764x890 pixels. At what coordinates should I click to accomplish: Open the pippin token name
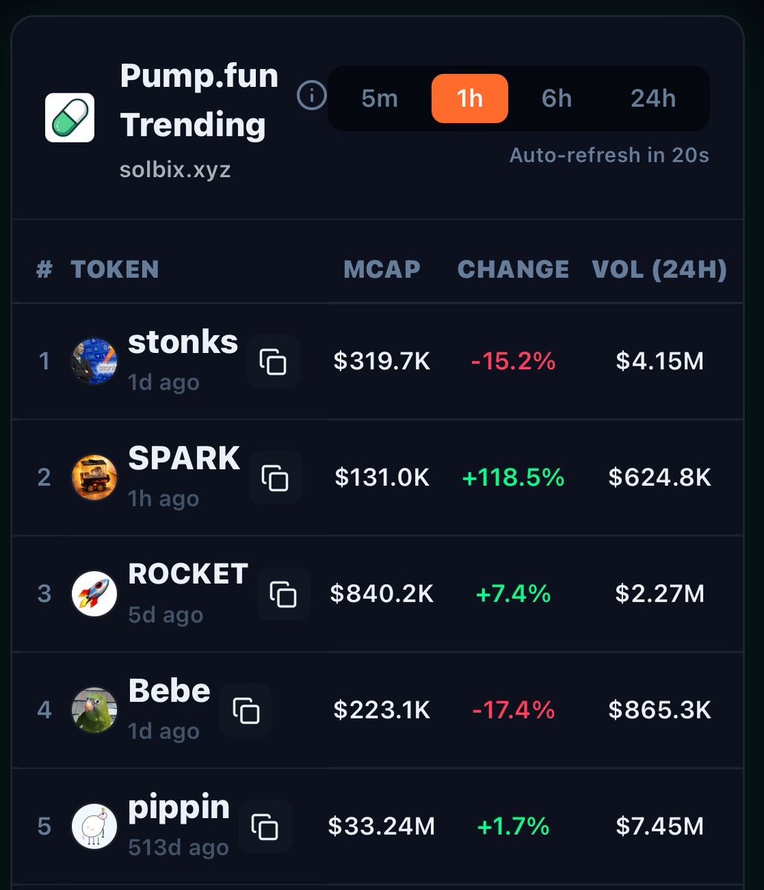click(179, 808)
